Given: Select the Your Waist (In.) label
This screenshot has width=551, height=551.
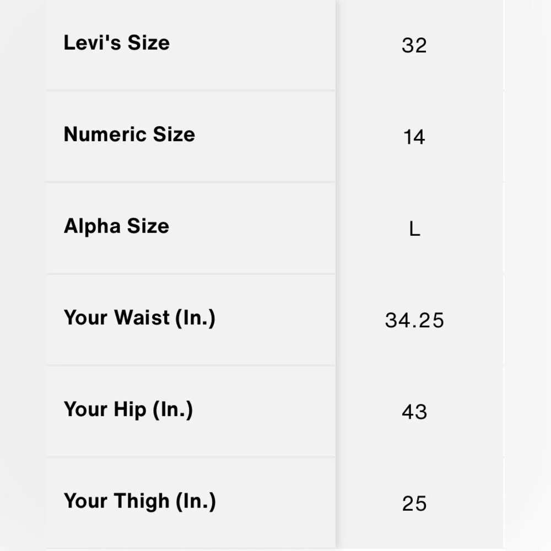Looking at the screenshot, I should tap(139, 318).
